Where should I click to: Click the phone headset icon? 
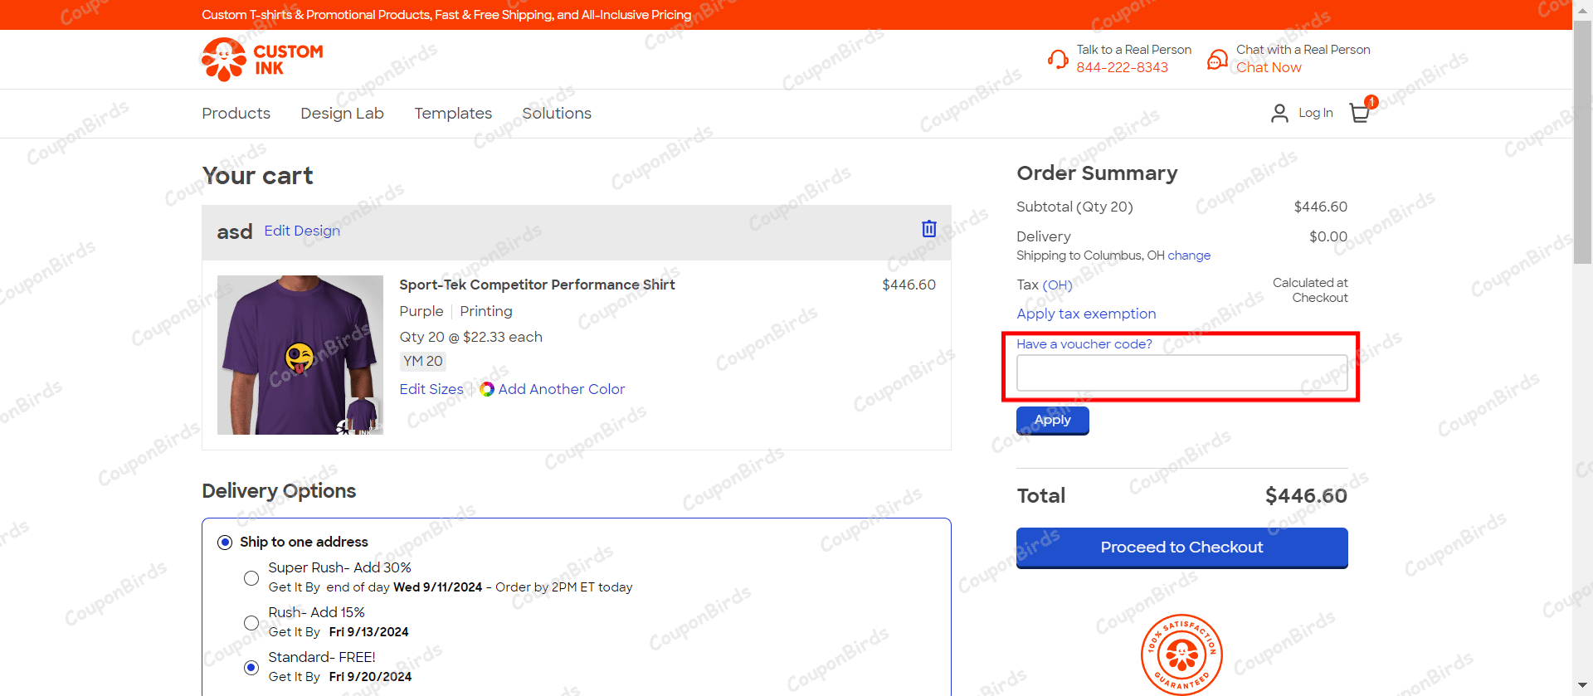coord(1058,59)
